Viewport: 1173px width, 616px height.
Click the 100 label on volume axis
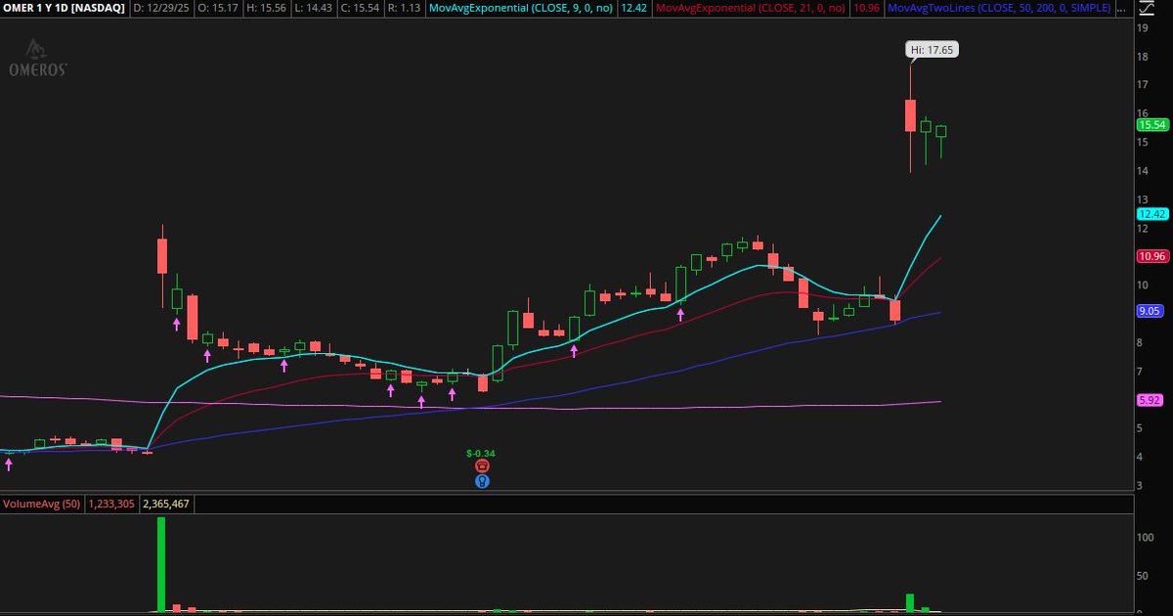[1146, 539]
